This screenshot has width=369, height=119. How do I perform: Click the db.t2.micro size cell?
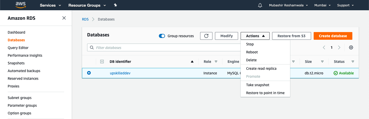point(314,73)
